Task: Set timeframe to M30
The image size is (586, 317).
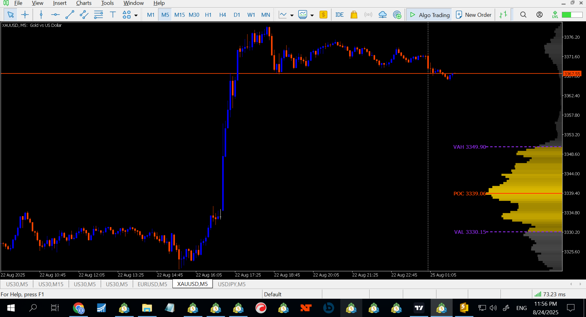Action: click(194, 15)
